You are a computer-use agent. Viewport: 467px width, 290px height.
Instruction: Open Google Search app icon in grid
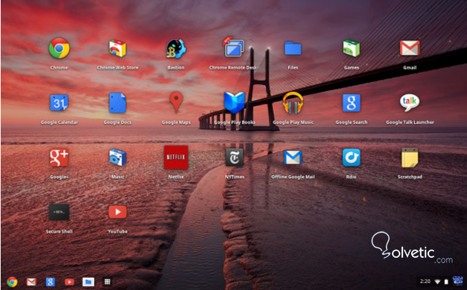tap(351, 103)
